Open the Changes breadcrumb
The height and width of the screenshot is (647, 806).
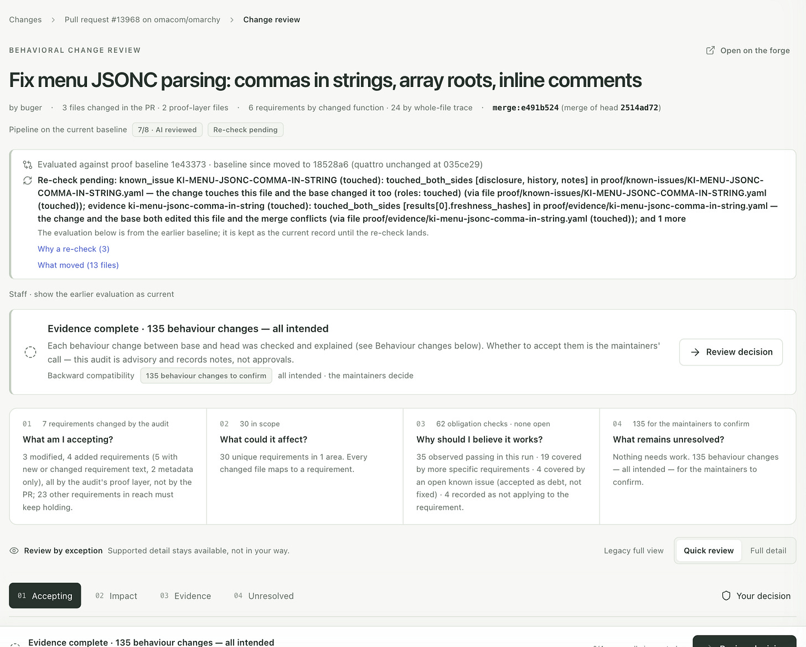pos(25,19)
